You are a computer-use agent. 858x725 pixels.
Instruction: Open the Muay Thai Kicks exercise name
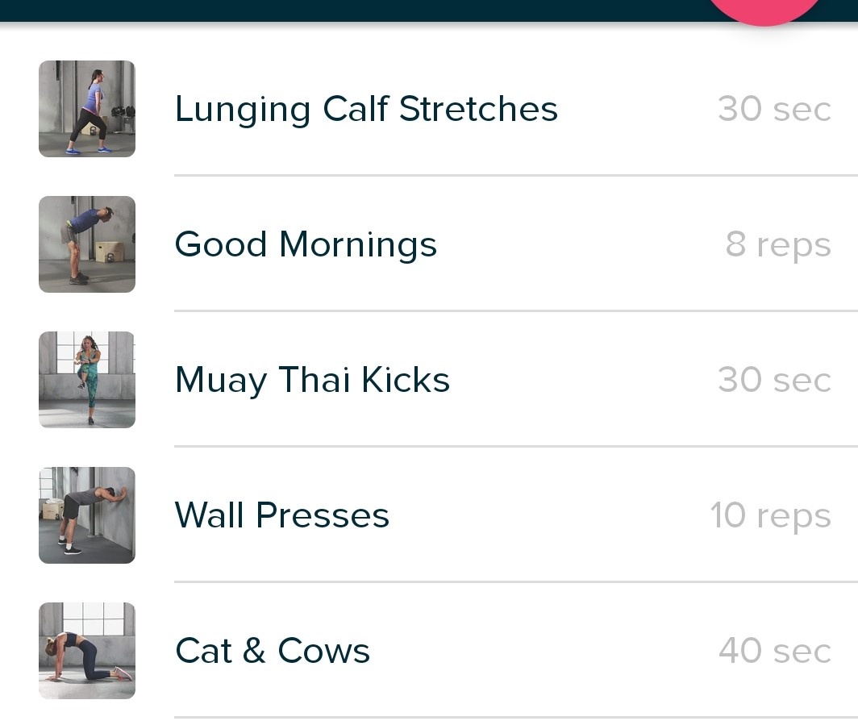(x=312, y=381)
